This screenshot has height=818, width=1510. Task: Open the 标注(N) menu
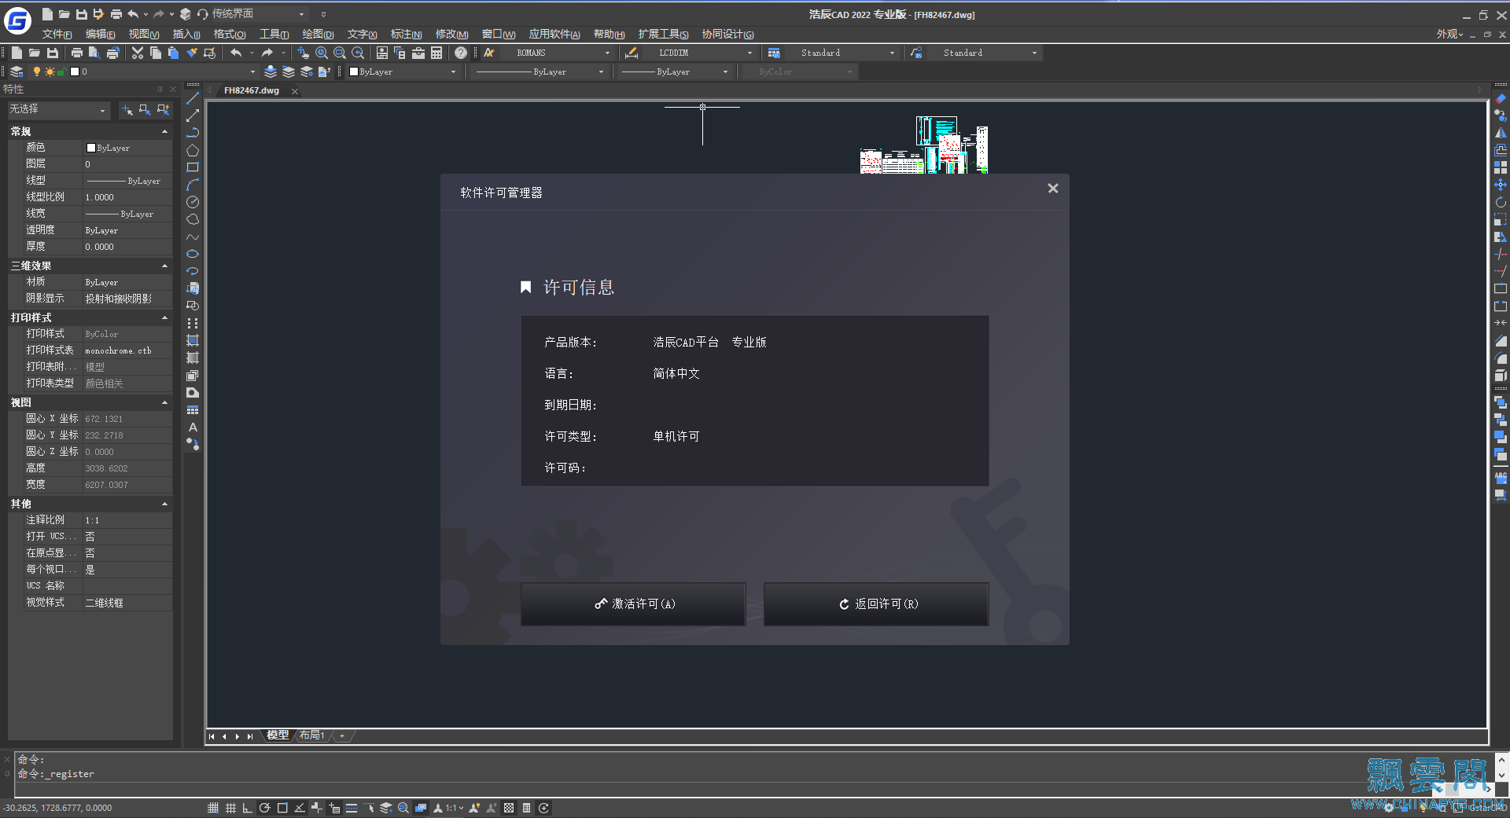pos(406,34)
